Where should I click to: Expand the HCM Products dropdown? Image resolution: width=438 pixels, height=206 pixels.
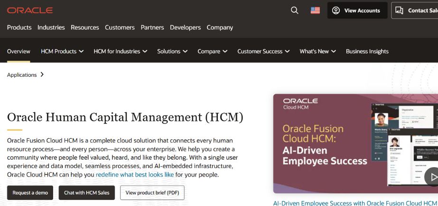point(62,51)
